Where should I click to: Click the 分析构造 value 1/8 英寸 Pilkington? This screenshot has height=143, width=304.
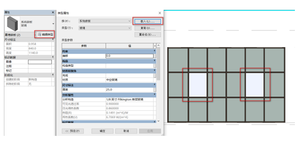pyautogui.click(x=129, y=99)
